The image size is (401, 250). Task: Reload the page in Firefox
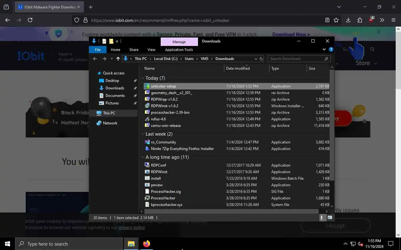pos(30,20)
